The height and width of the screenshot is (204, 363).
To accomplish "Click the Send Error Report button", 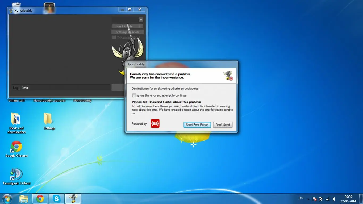I will point(197,125).
